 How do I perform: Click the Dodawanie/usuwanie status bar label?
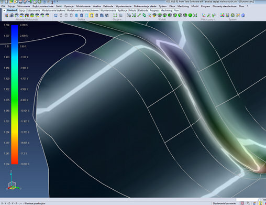(x=224, y=203)
